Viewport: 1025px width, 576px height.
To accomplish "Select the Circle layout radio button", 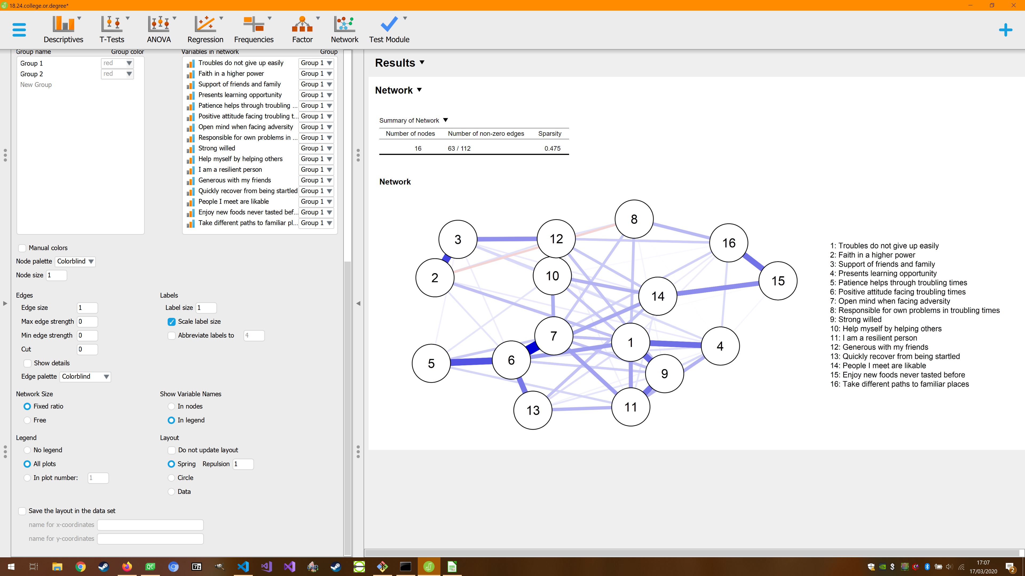I will coord(171,478).
